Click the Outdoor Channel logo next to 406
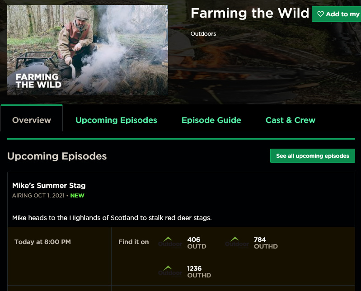This screenshot has height=291, width=361. click(x=170, y=243)
